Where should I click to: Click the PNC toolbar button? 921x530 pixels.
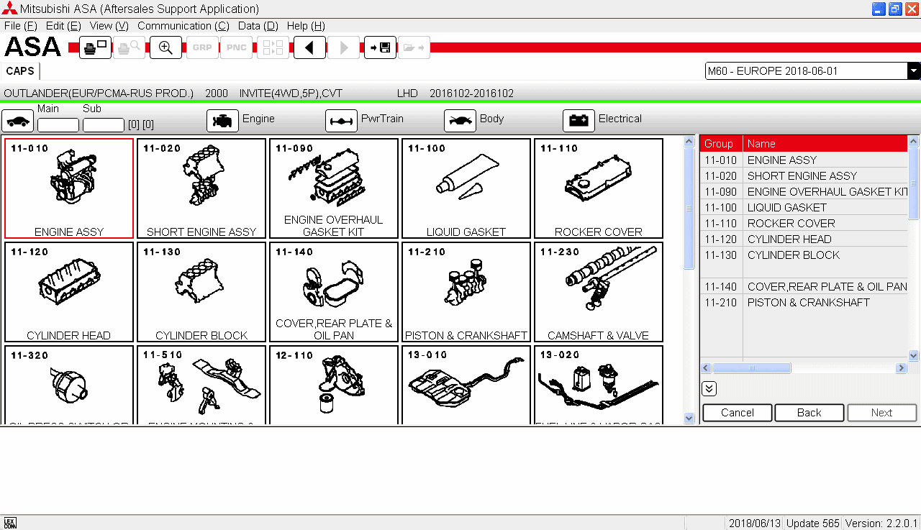[x=236, y=47]
